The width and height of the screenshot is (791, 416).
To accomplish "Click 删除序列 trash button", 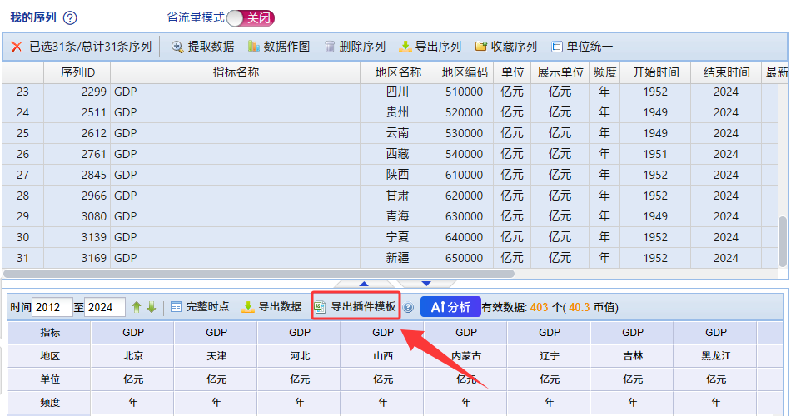I will click(x=354, y=47).
